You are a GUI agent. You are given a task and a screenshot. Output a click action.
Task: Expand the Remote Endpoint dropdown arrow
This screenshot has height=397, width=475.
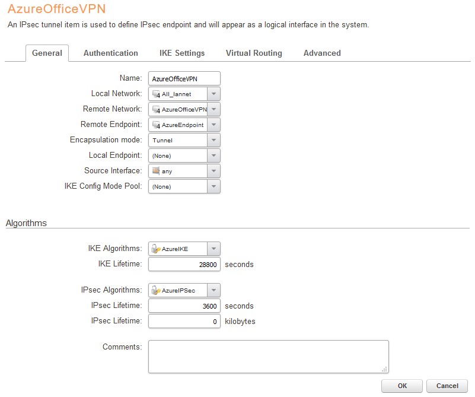[213, 125]
